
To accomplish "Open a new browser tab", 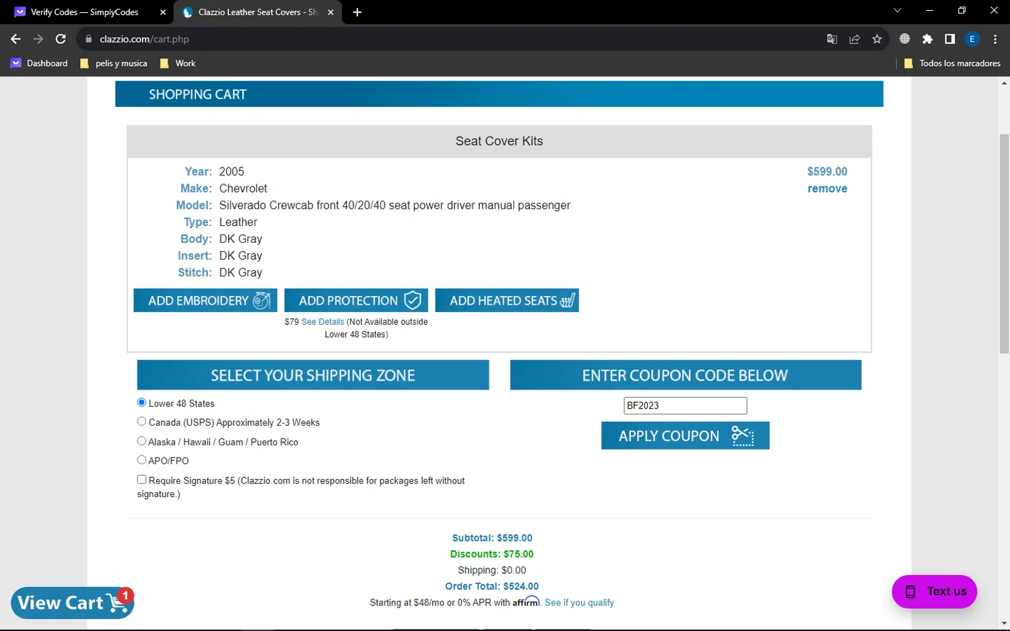I will 358,12.
